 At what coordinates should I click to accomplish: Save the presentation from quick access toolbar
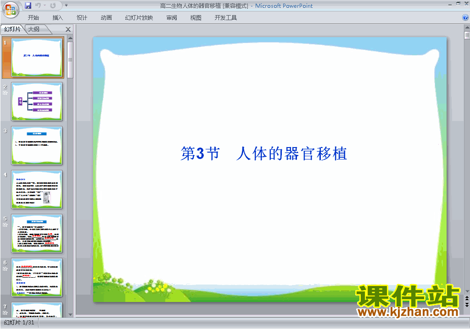coord(28,5)
